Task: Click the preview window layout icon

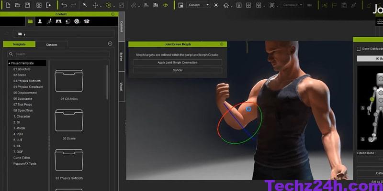Action: click(x=181, y=5)
